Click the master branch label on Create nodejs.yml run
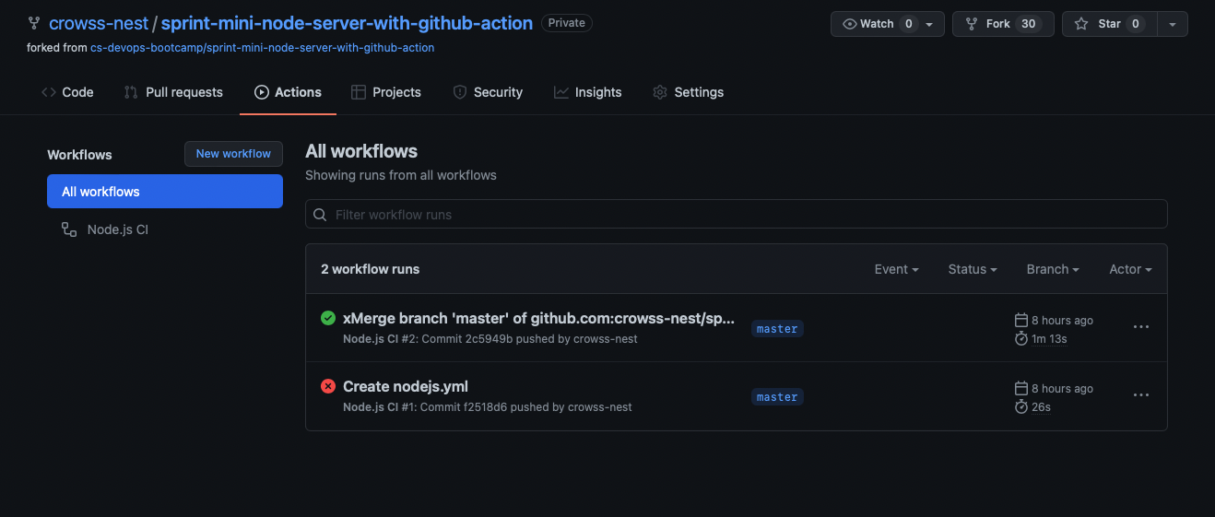Screen dimensions: 1215x517 pyautogui.click(x=777, y=396)
